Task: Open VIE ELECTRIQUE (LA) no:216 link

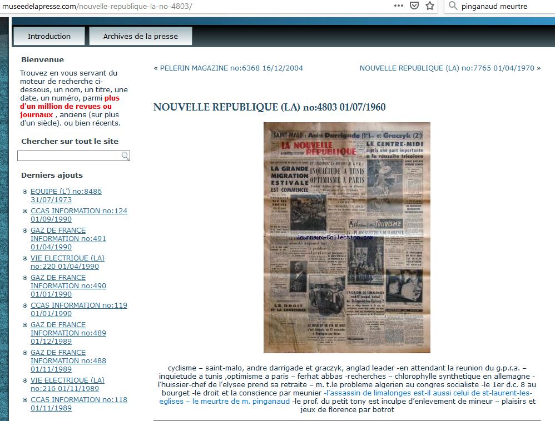Action: point(67,384)
